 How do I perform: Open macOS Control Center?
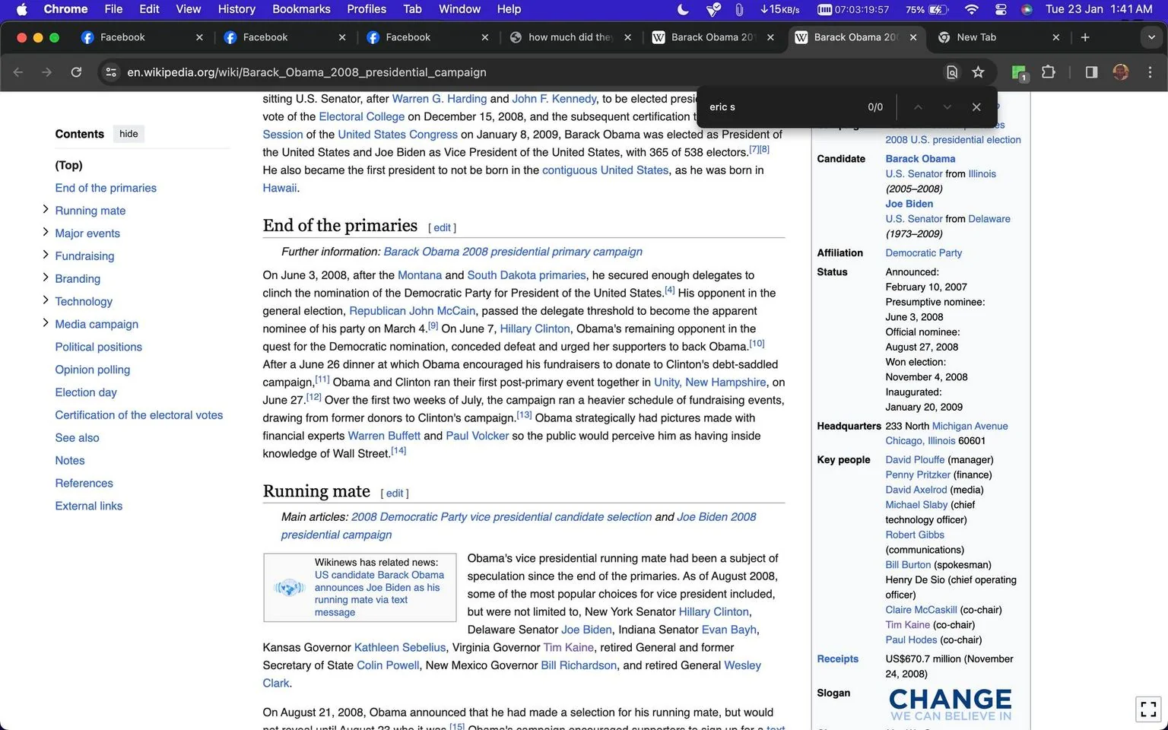click(x=1000, y=9)
